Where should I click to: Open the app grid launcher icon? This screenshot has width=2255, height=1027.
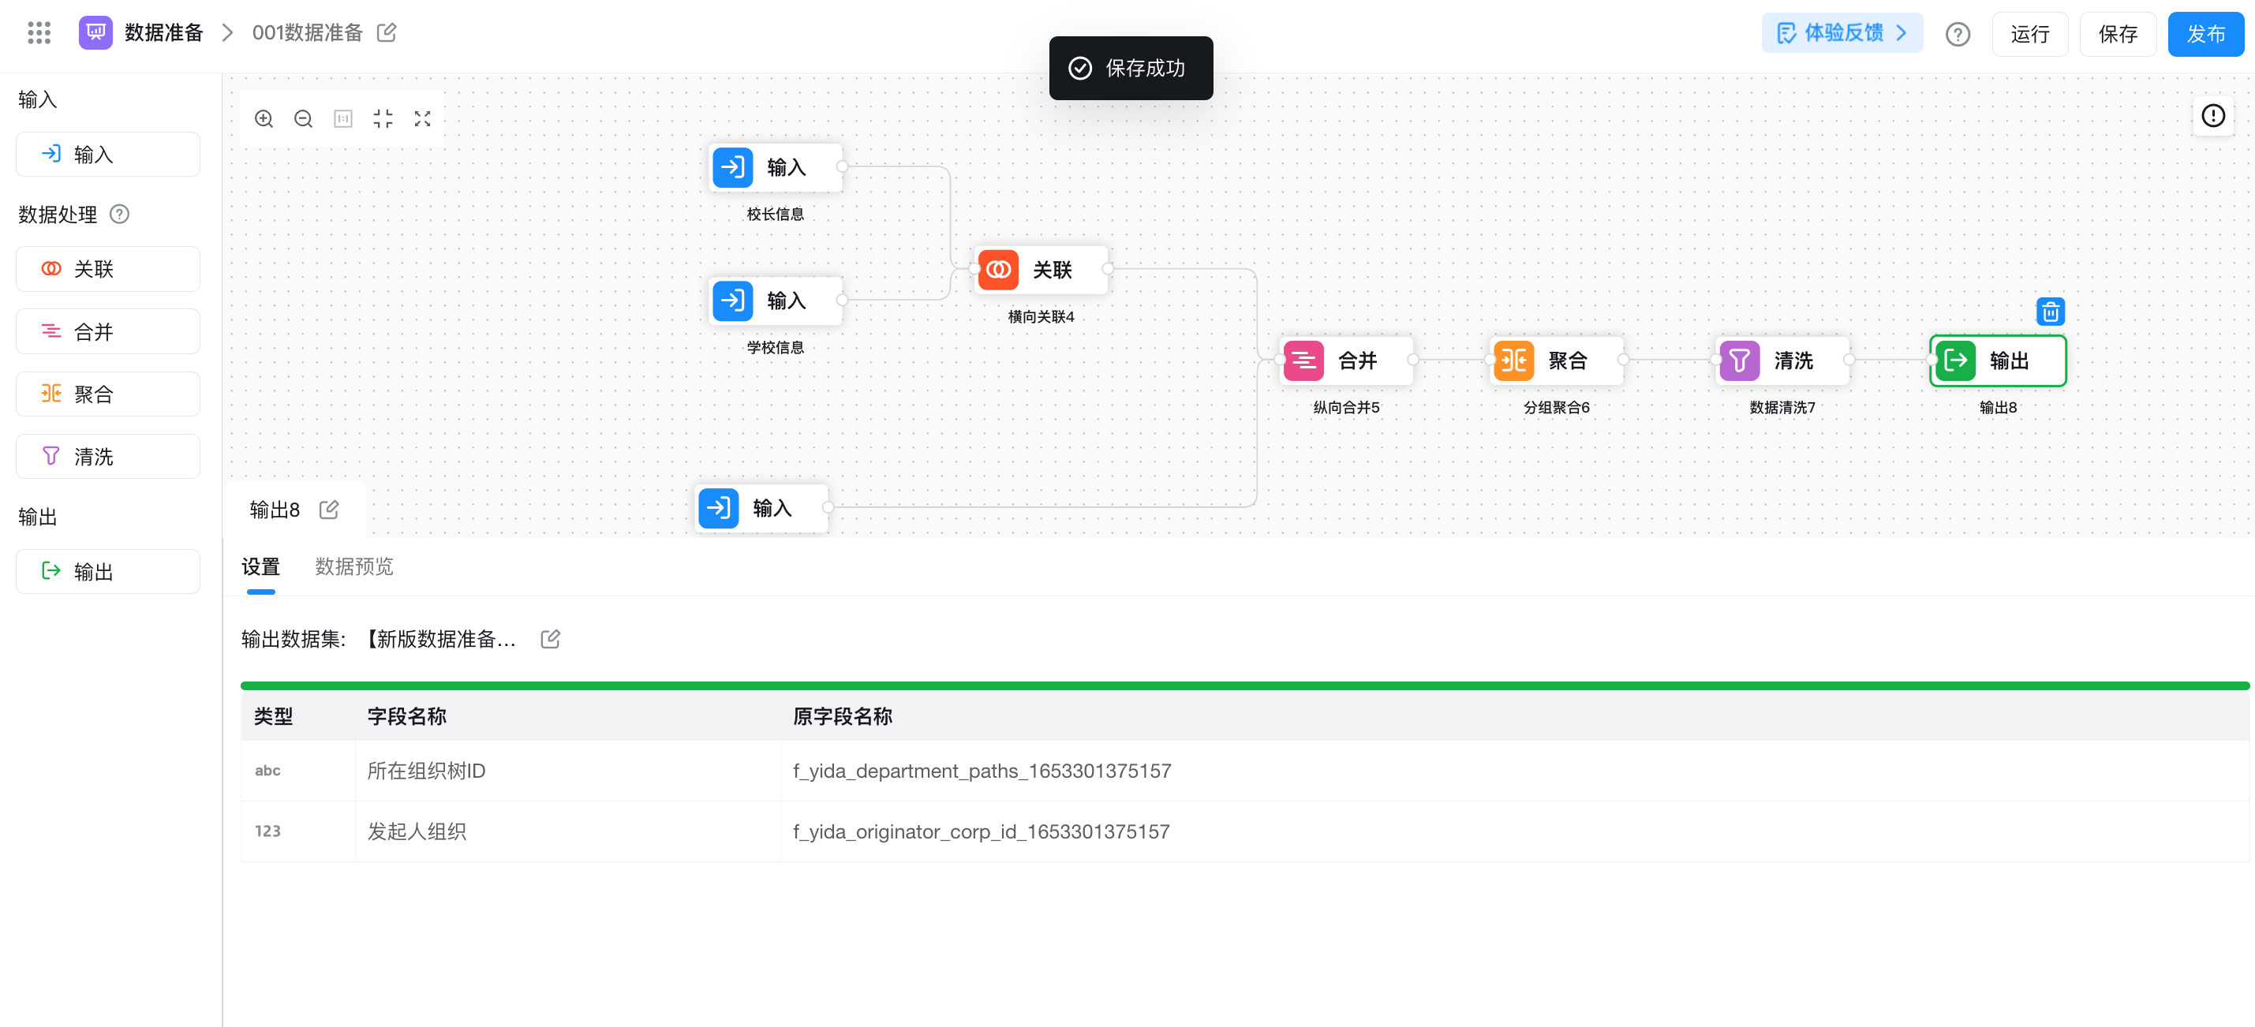[39, 33]
